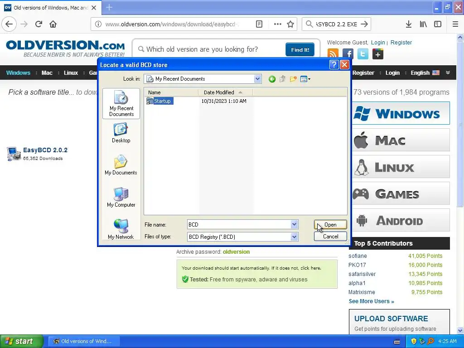
Task: Click the File name text field
Action: click(239, 225)
